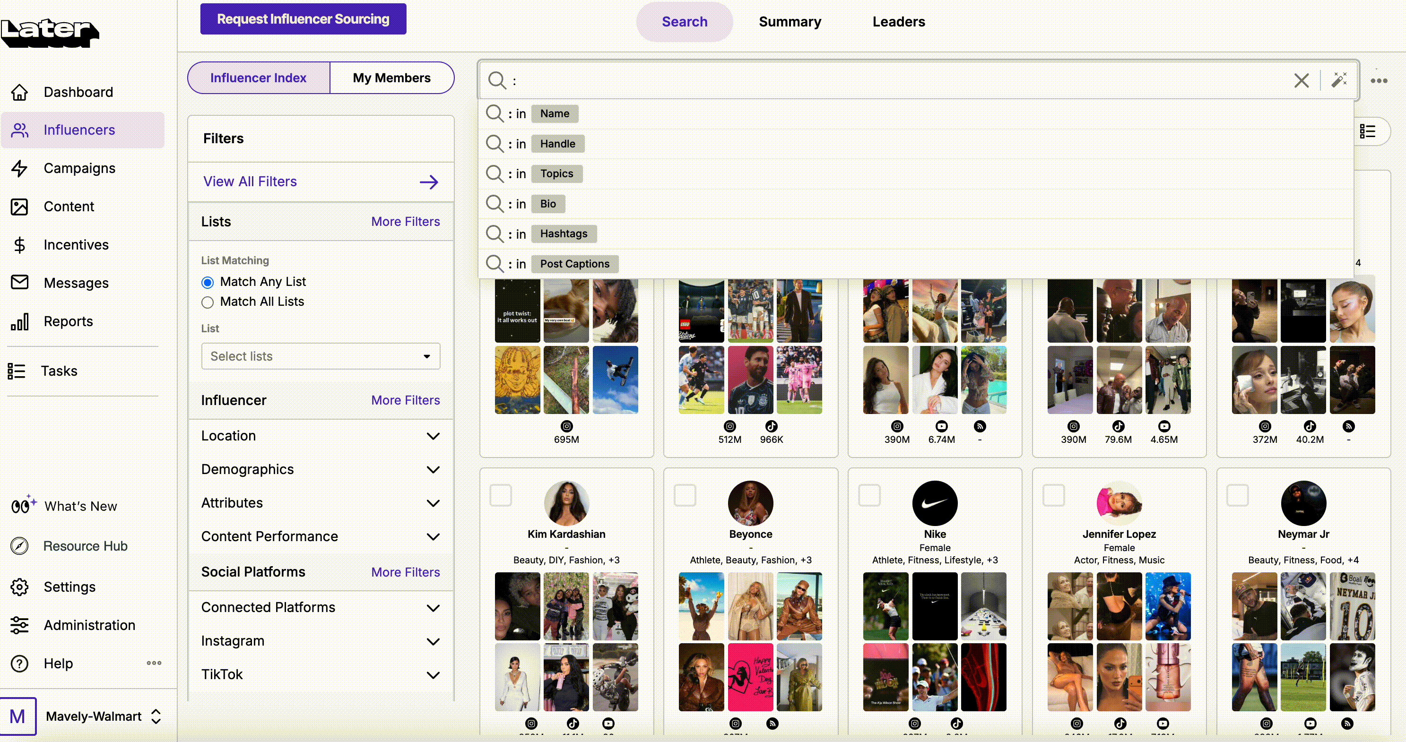Screen dimensions: 1406x742
Task: Select the Influencer Index tab
Action: point(259,78)
